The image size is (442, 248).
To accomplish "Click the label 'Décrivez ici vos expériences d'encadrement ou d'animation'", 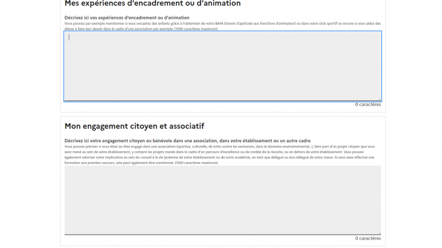I will [127, 18].
